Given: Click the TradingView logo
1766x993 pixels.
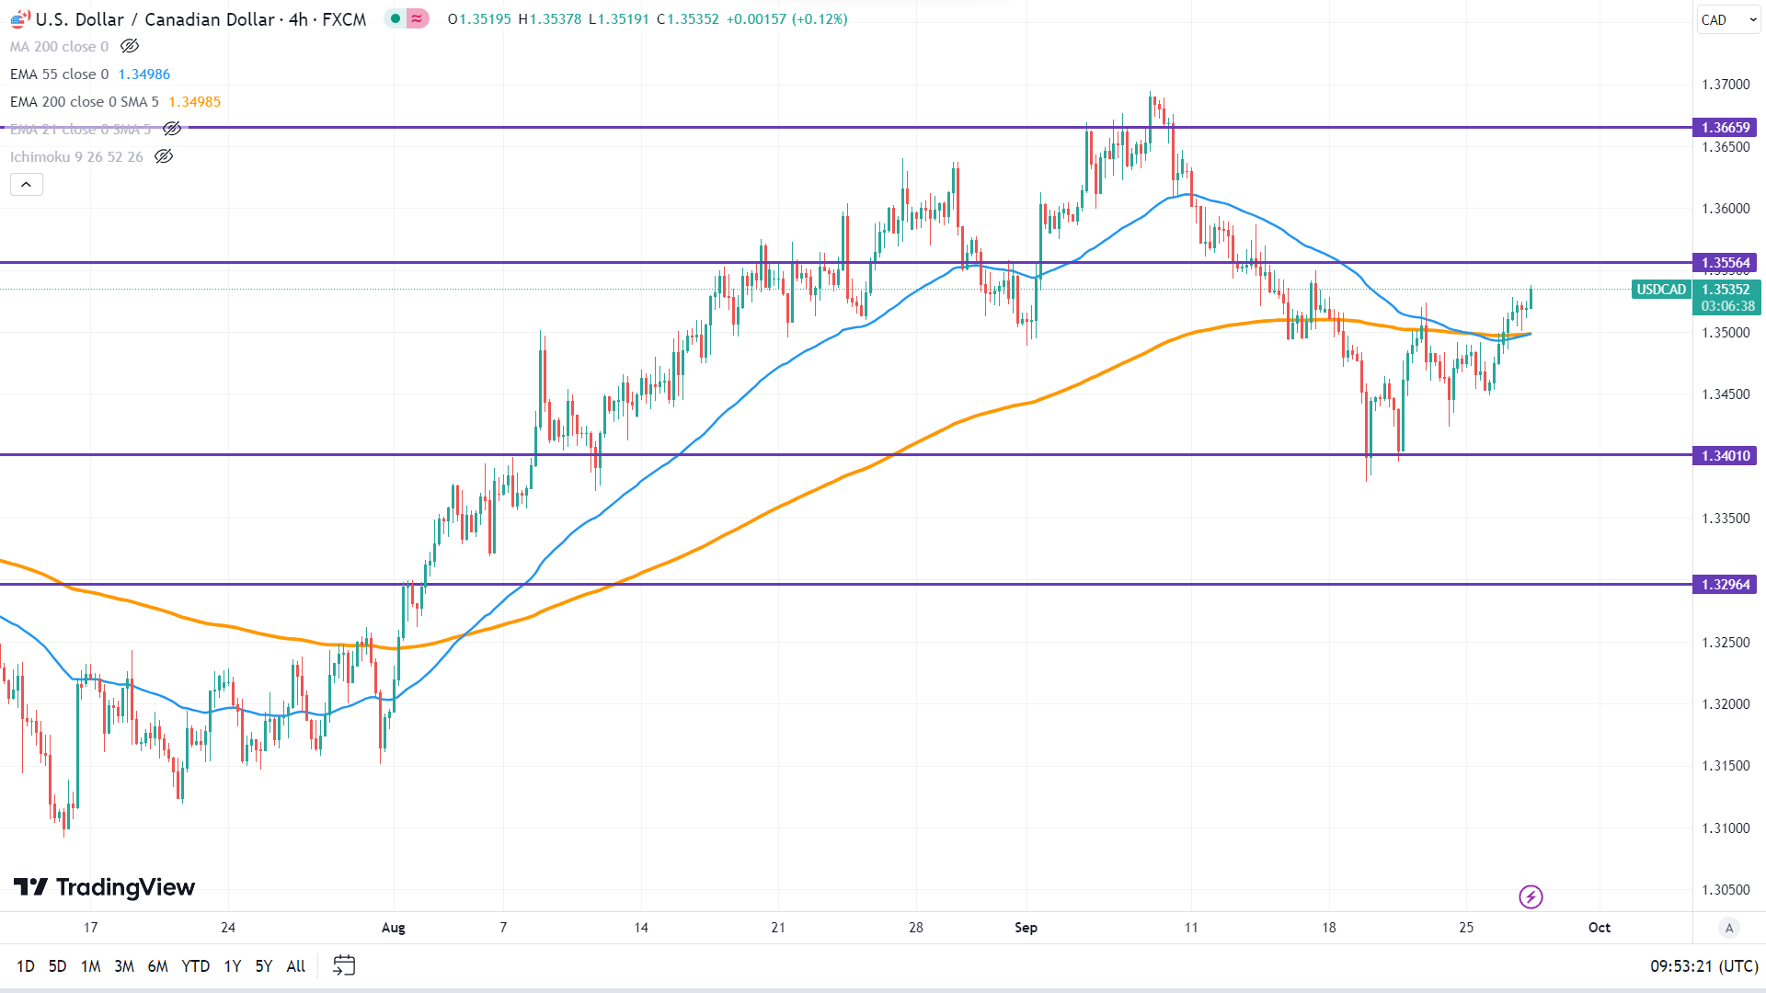Looking at the screenshot, I should (104, 887).
